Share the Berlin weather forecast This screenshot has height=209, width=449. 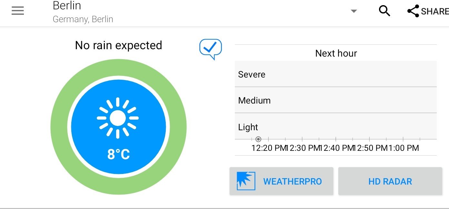click(x=428, y=11)
